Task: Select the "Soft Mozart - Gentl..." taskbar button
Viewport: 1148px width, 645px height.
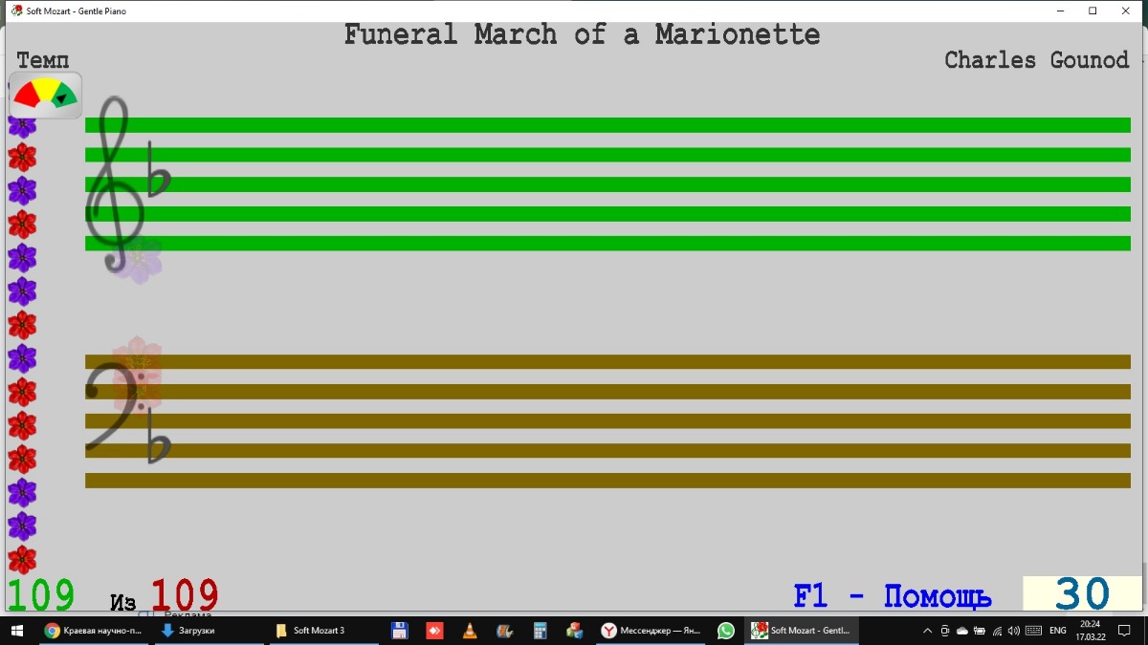Action: (801, 631)
